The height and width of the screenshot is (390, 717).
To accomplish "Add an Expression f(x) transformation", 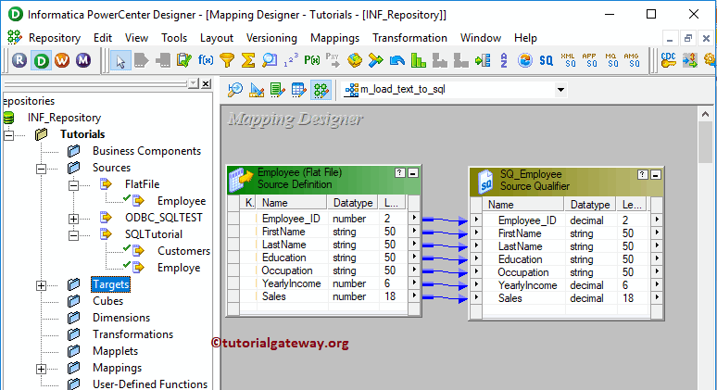I will click(206, 60).
